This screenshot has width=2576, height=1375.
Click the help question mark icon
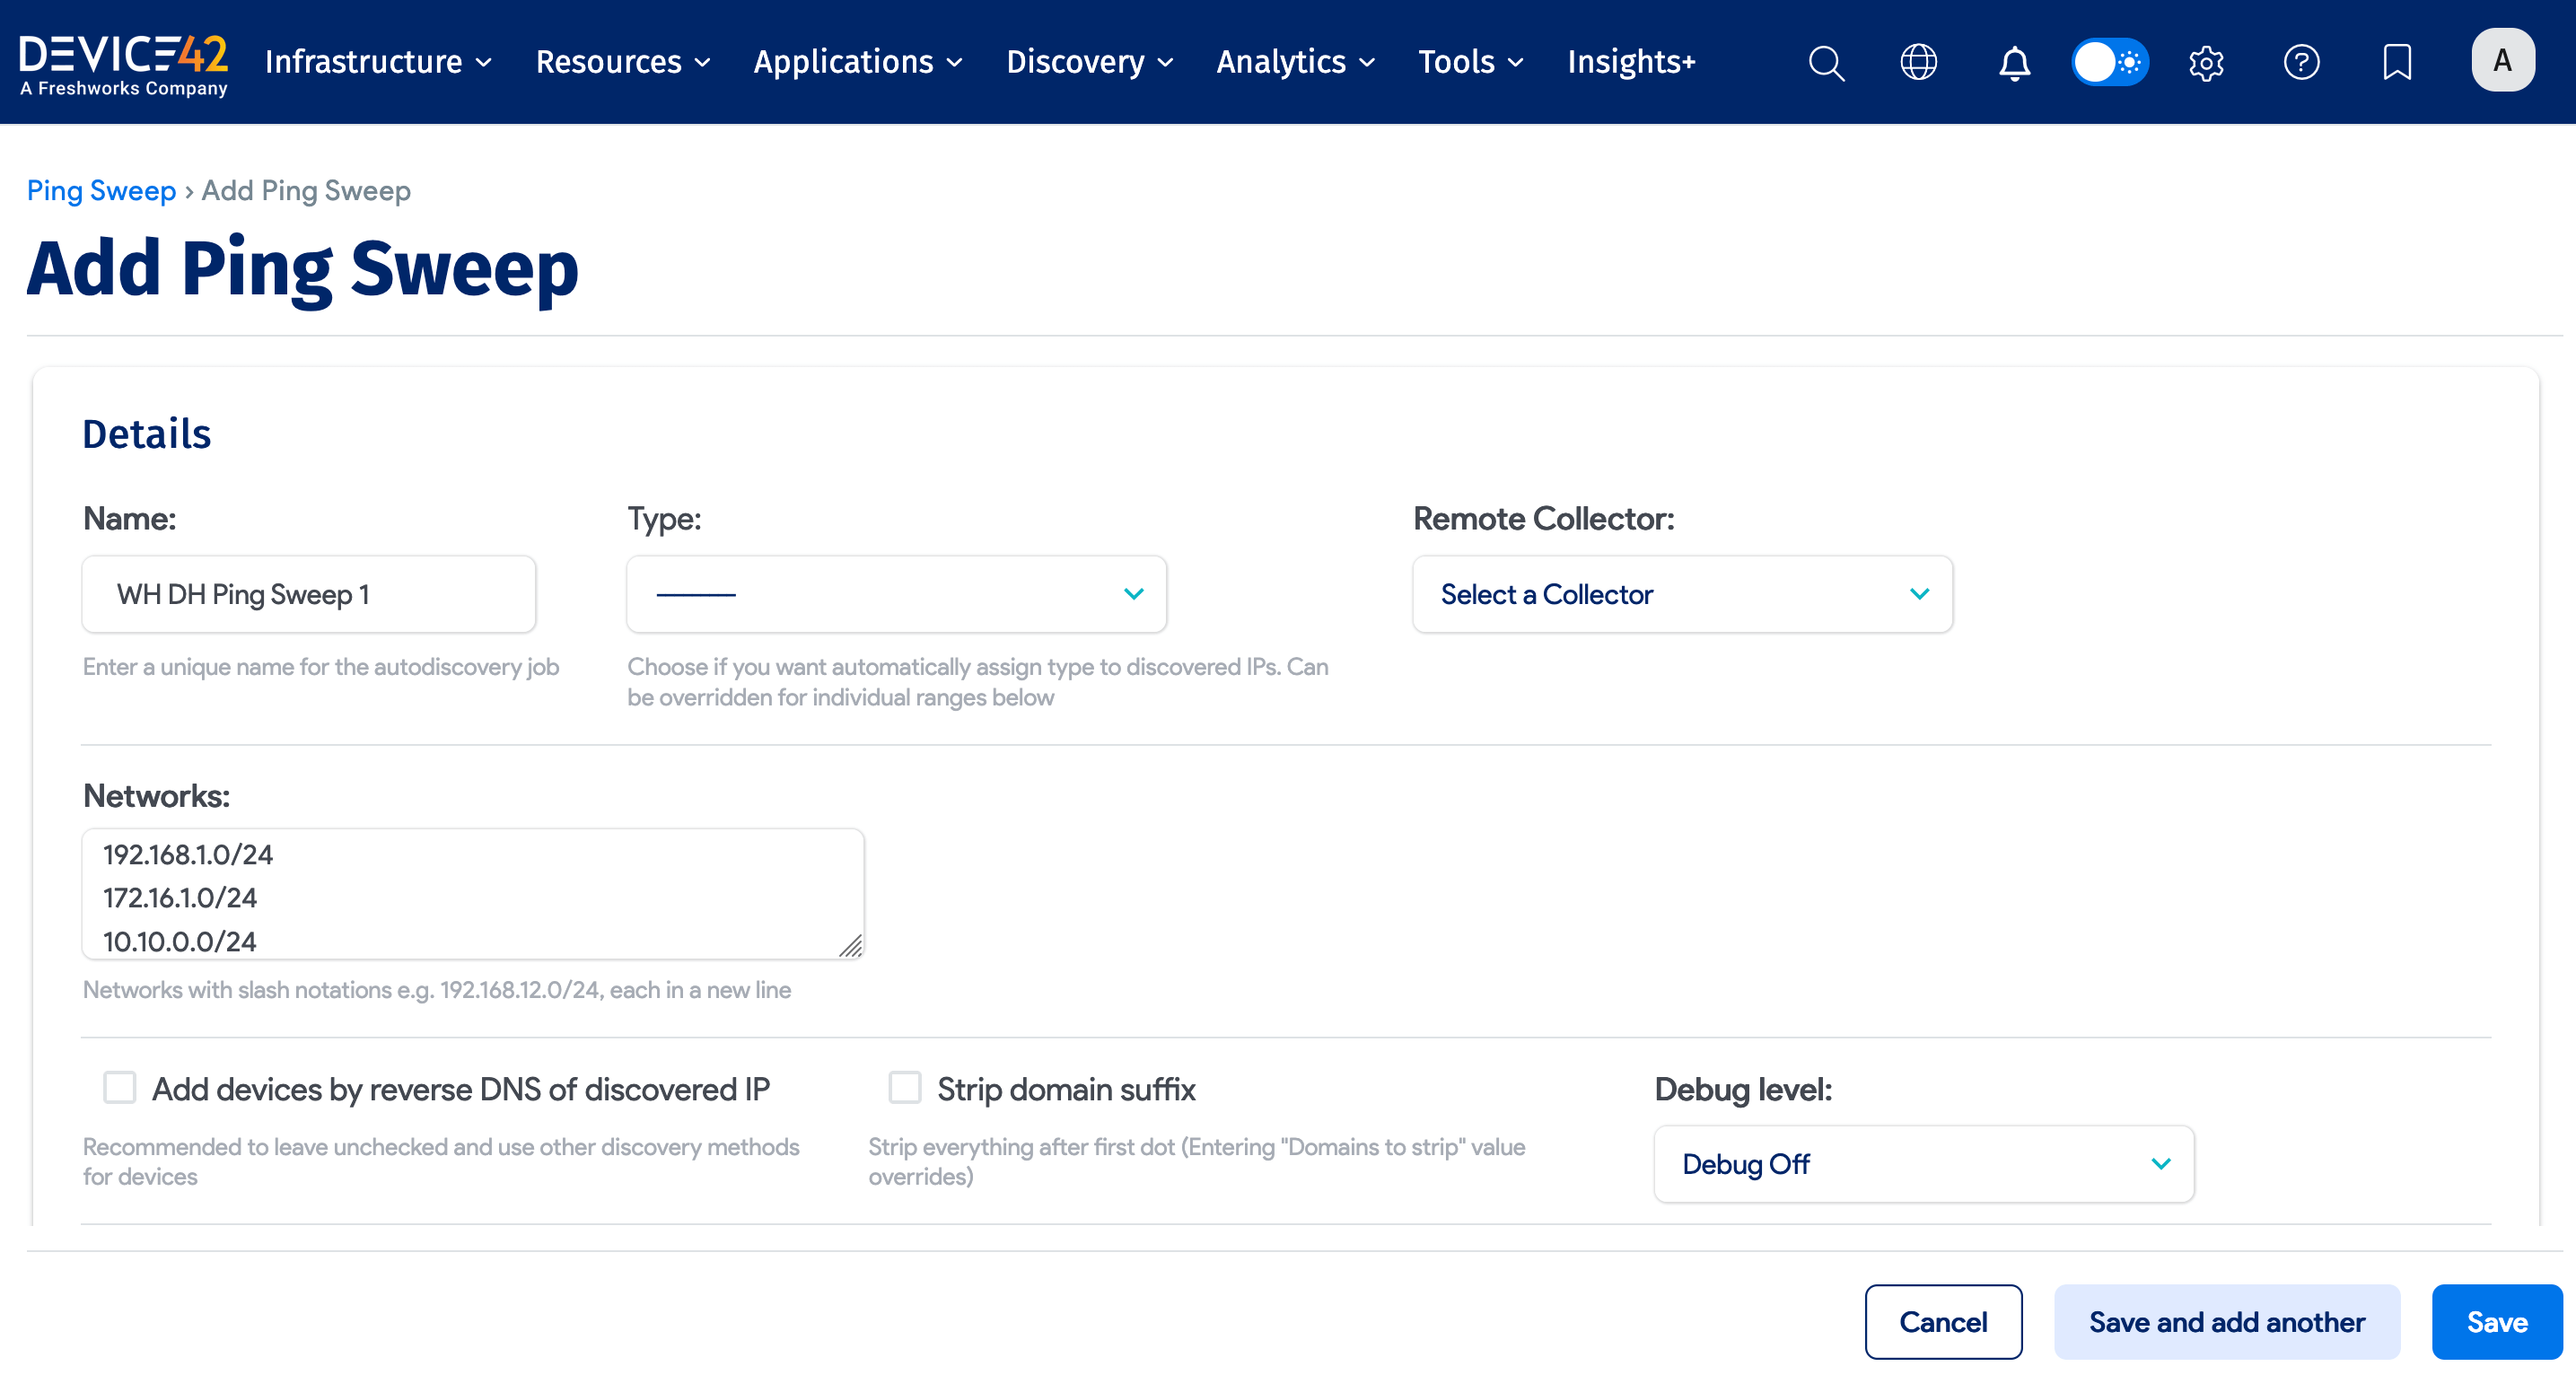[2301, 62]
